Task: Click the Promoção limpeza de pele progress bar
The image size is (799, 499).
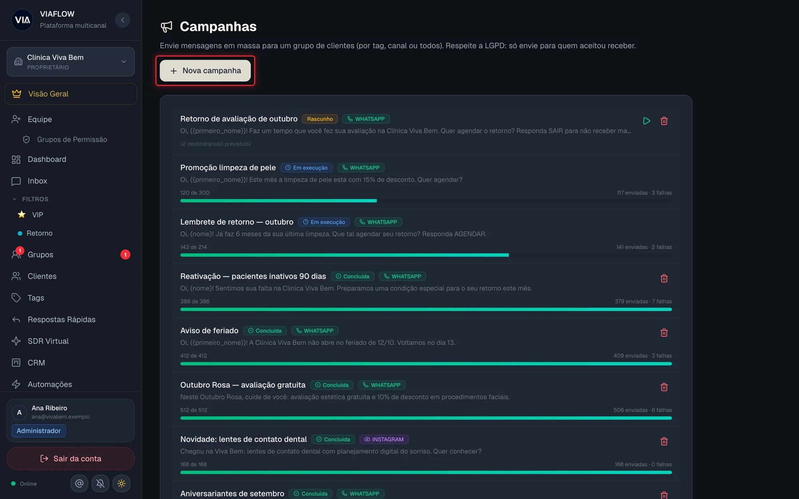Action: [426, 201]
